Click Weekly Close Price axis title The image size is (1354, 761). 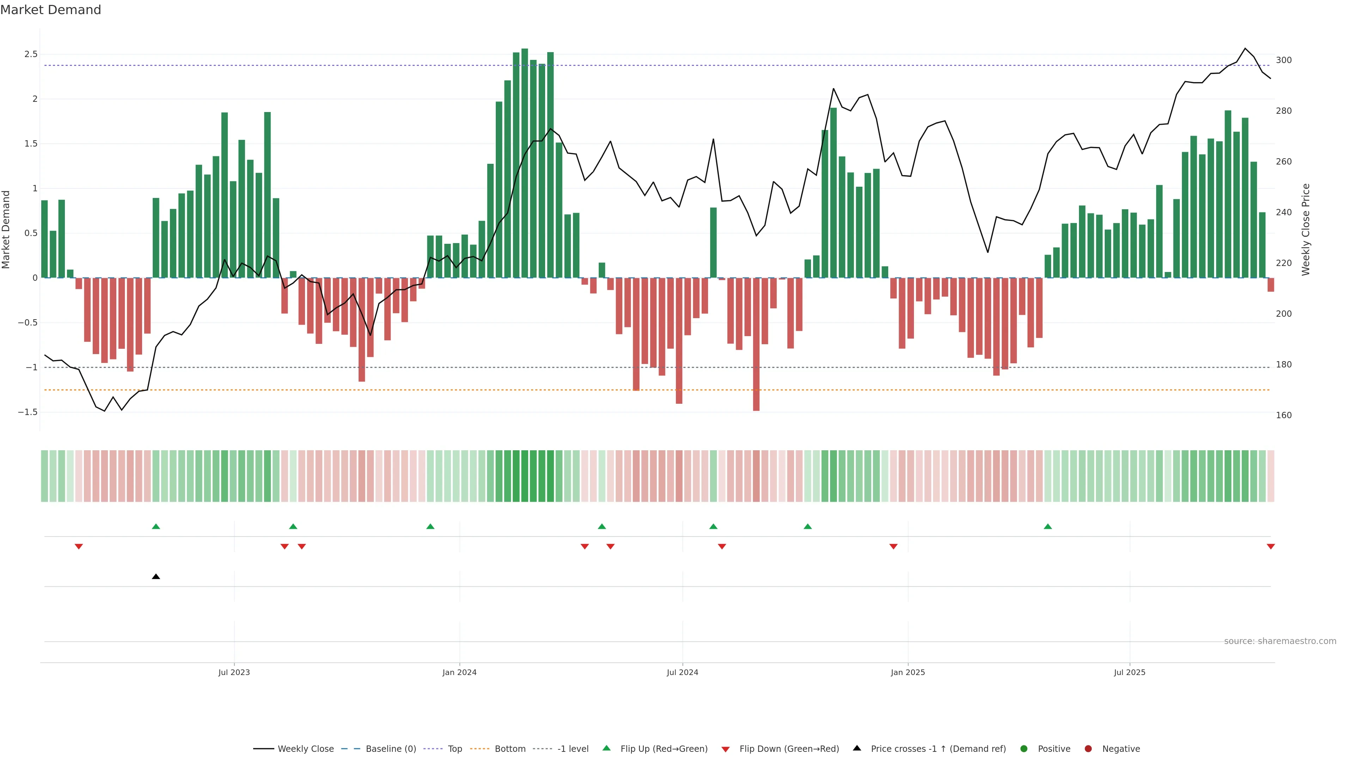(x=1306, y=229)
